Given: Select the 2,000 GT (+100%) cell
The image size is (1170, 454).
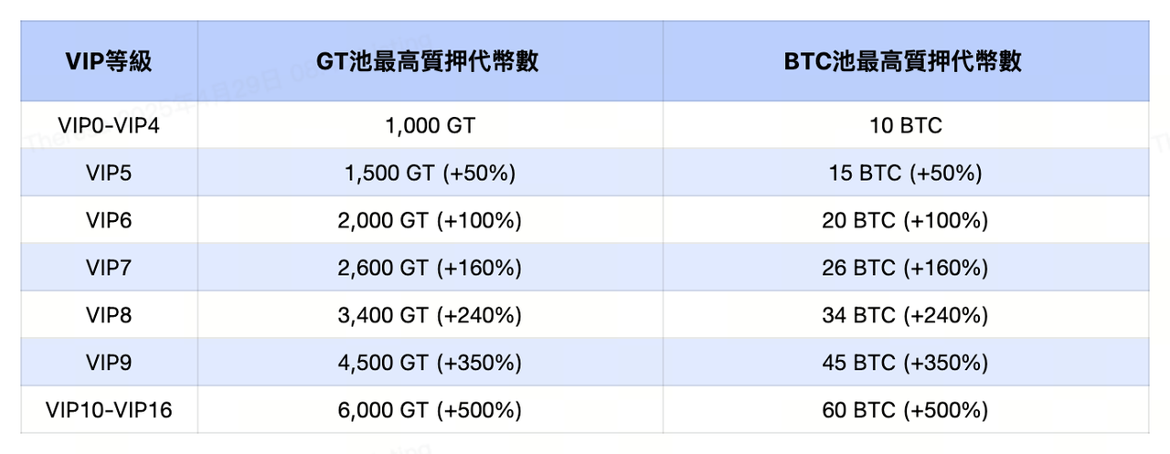Looking at the screenshot, I should tap(430, 220).
